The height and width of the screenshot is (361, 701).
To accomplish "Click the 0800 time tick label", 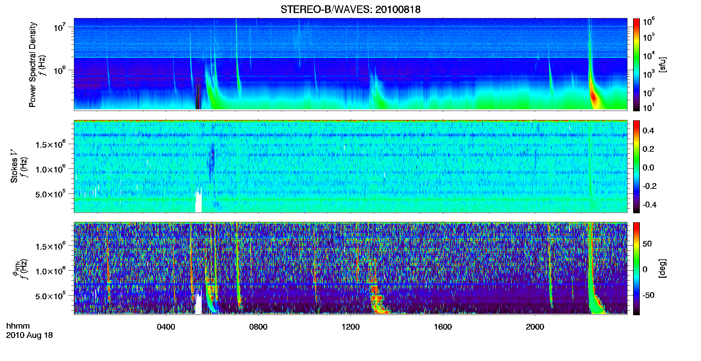I will point(258,327).
